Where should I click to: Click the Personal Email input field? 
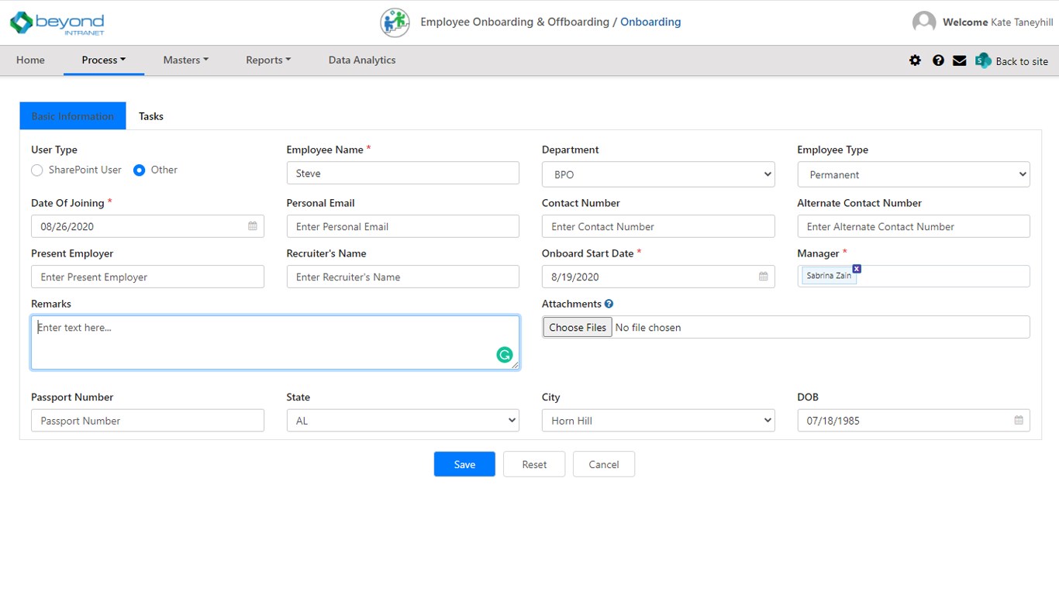point(402,226)
